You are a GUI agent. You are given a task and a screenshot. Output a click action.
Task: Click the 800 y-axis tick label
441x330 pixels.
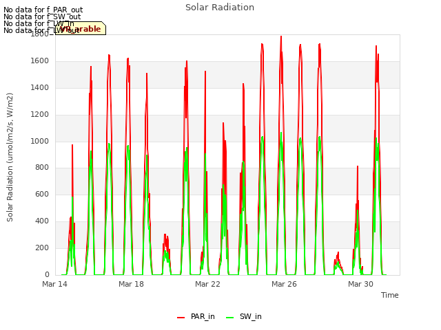pos(42,168)
